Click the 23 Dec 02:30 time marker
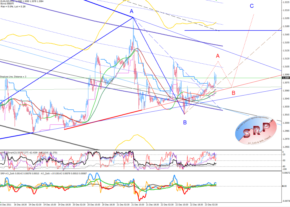This screenshot has height=207, width=290. 211,205
